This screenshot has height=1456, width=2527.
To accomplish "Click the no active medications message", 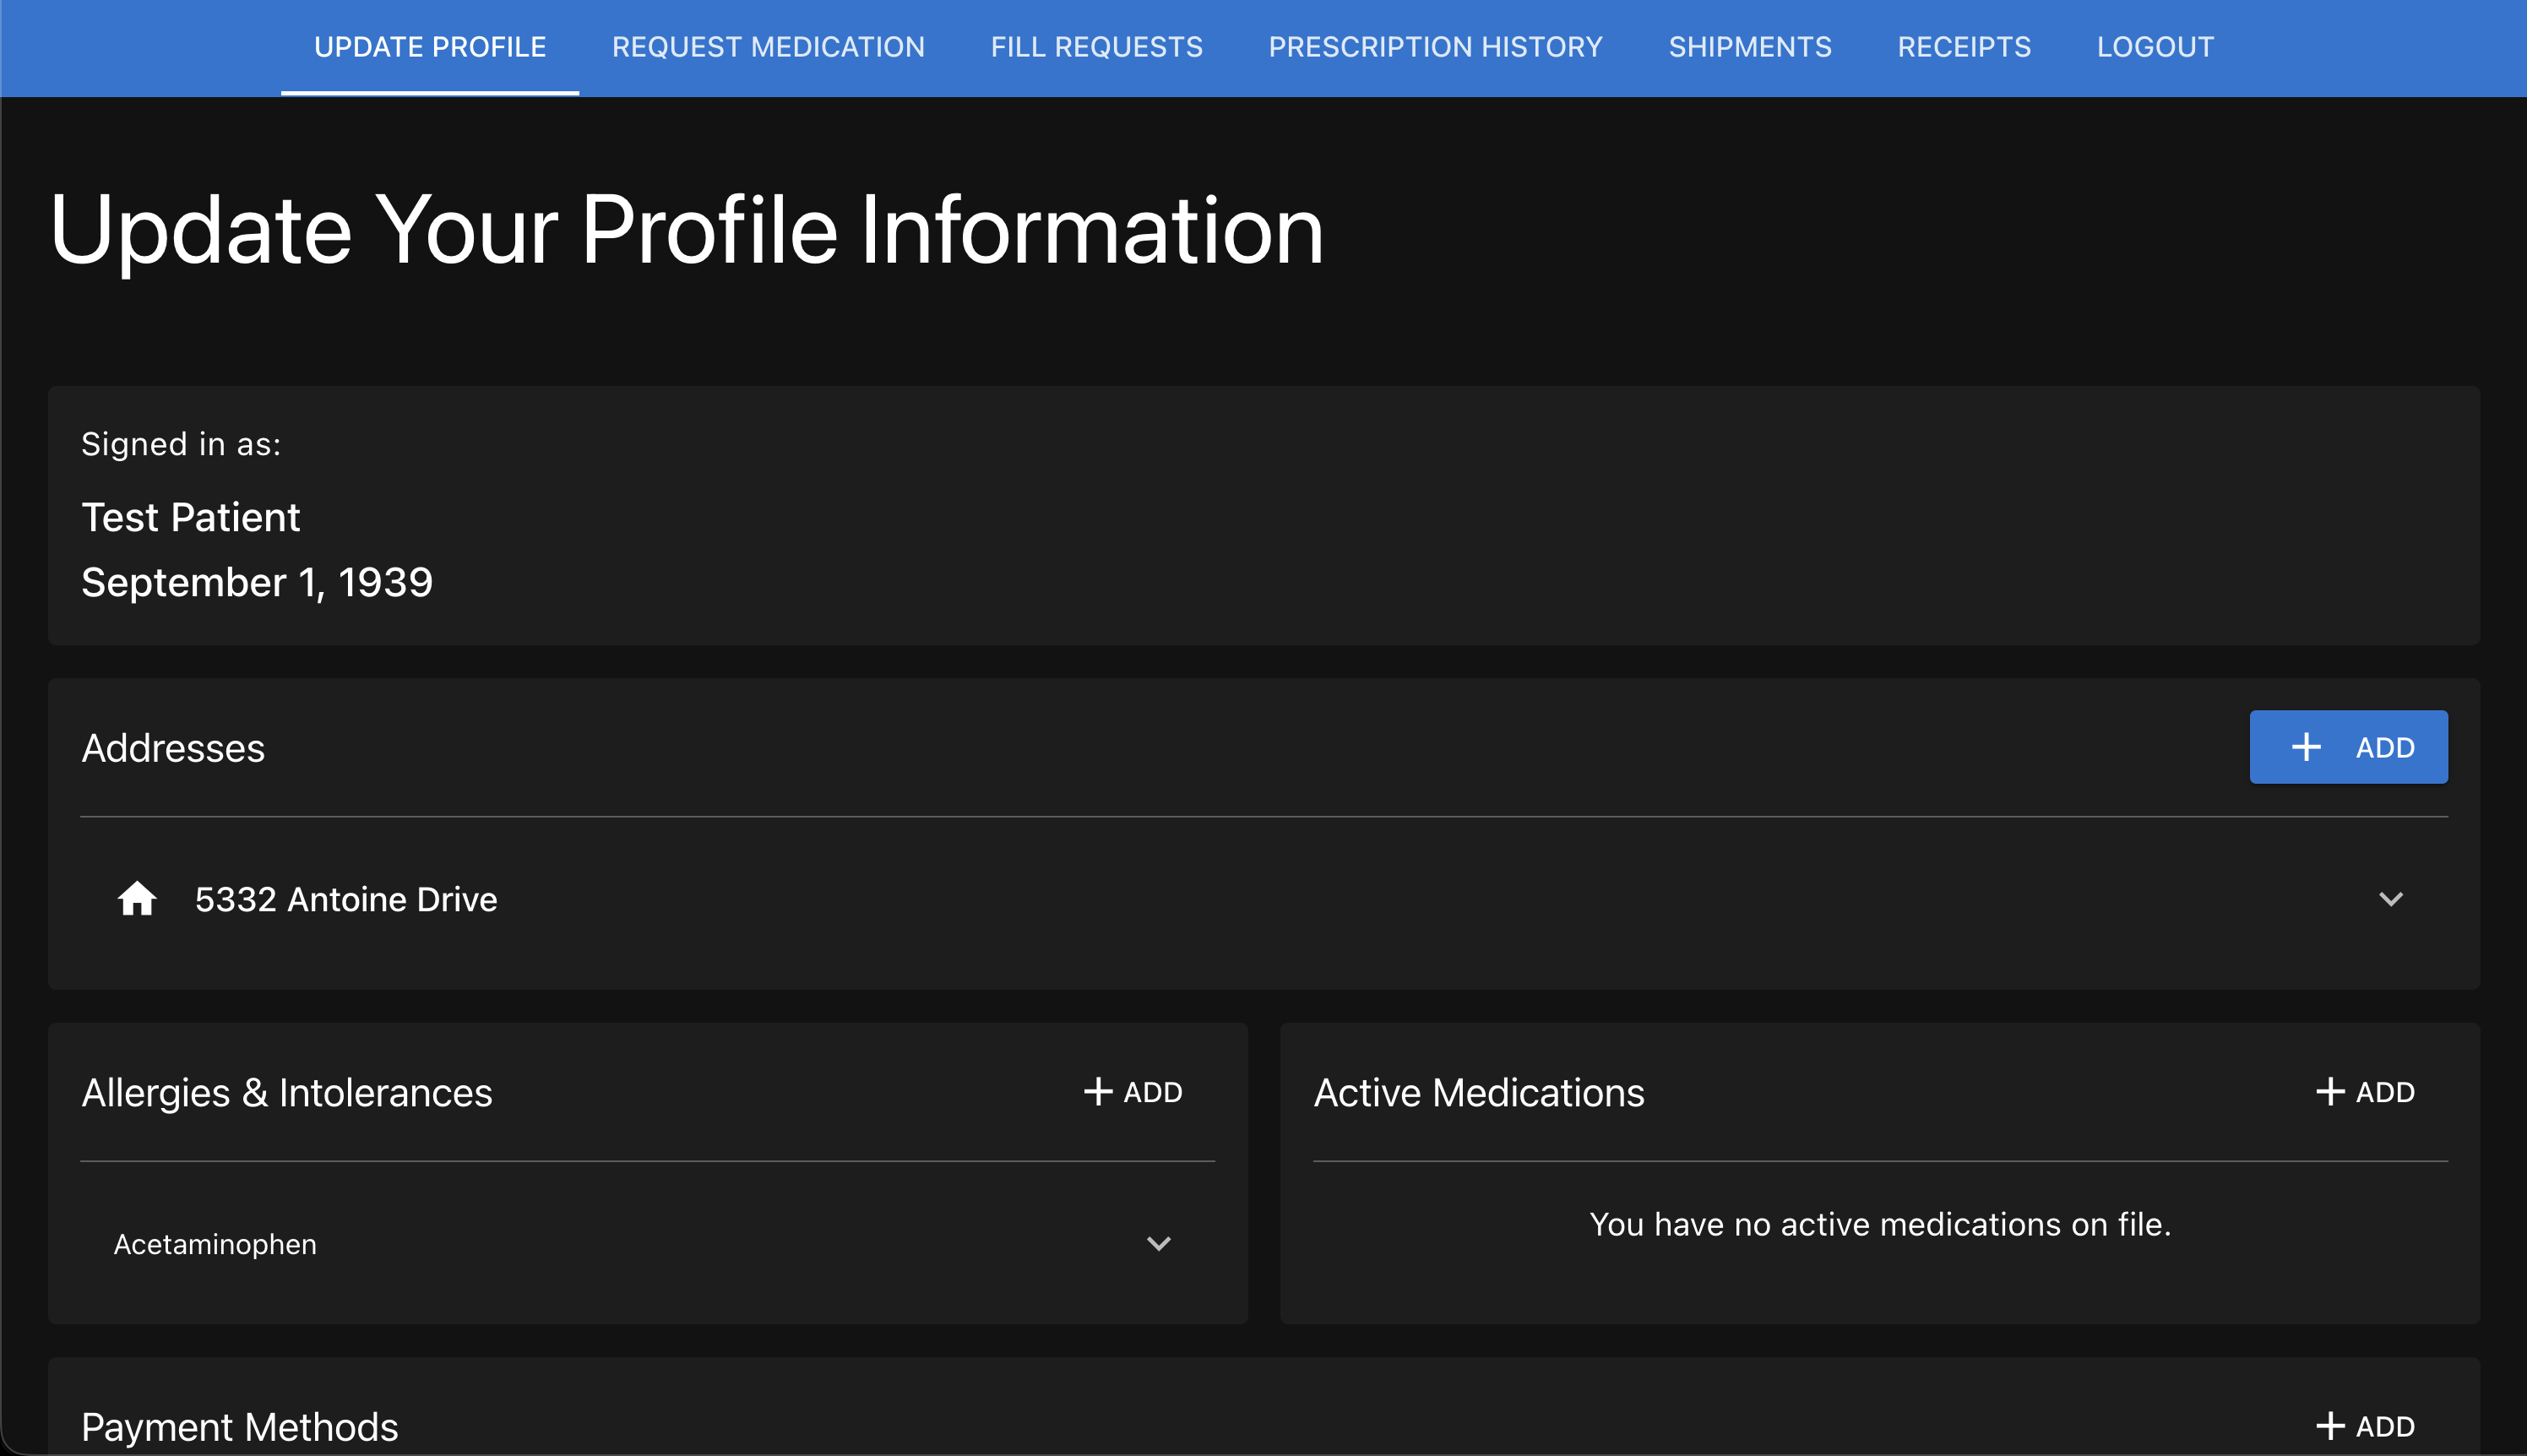I will pos(1880,1224).
